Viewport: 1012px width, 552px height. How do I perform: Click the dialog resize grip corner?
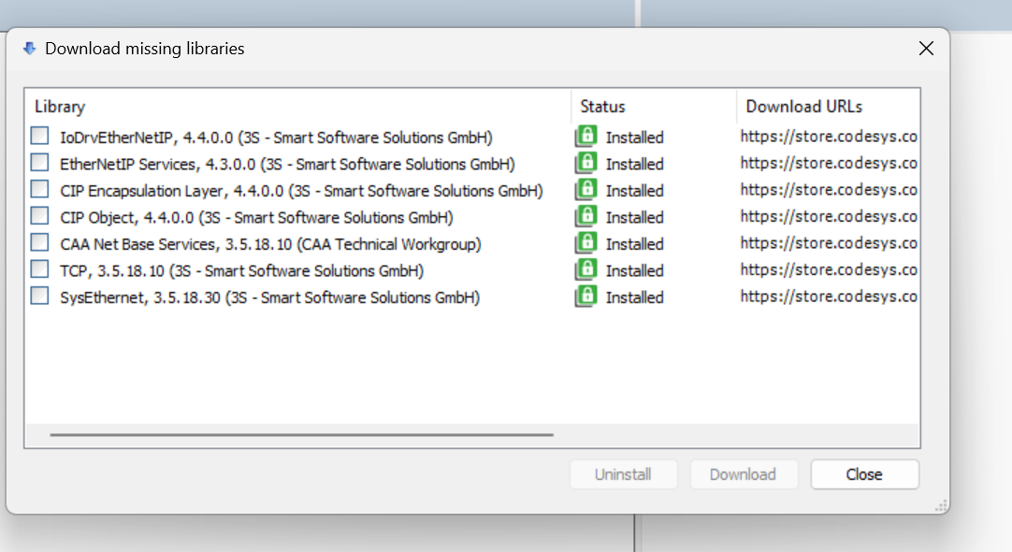click(941, 506)
